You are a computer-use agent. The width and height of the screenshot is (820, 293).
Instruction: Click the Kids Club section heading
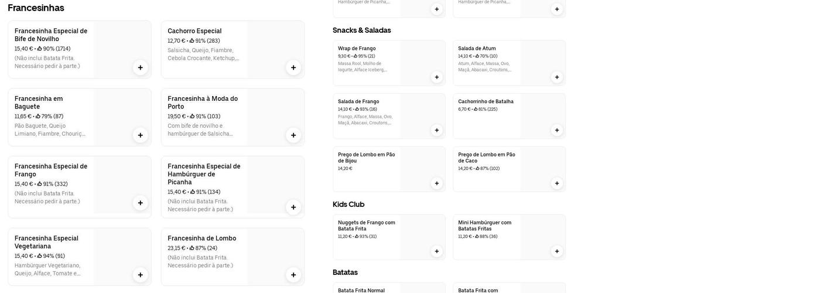coord(348,205)
